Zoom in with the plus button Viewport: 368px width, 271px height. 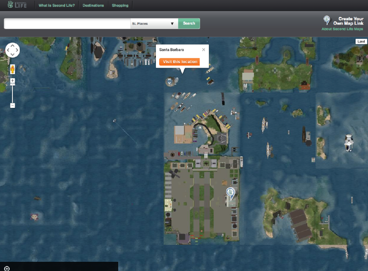coord(12,81)
